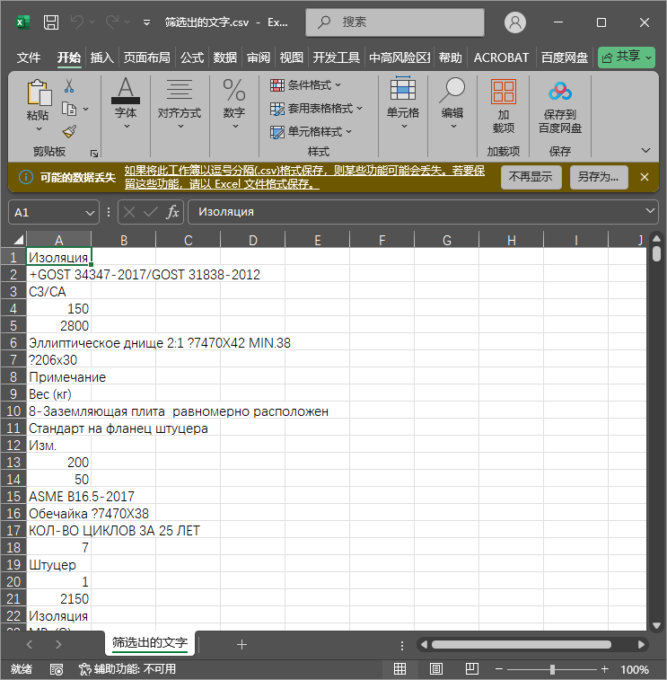Click the Cut scissors icon
This screenshot has height=680, width=667.
[69, 86]
